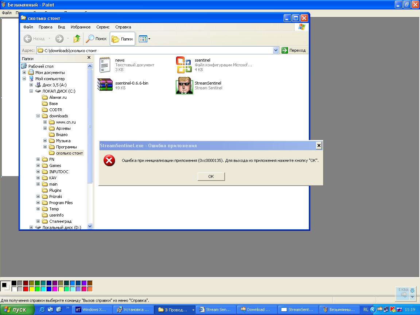The width and height of the screenshot is (420, 315).
Task: Select the news text document icon
Action: point(105,65)
